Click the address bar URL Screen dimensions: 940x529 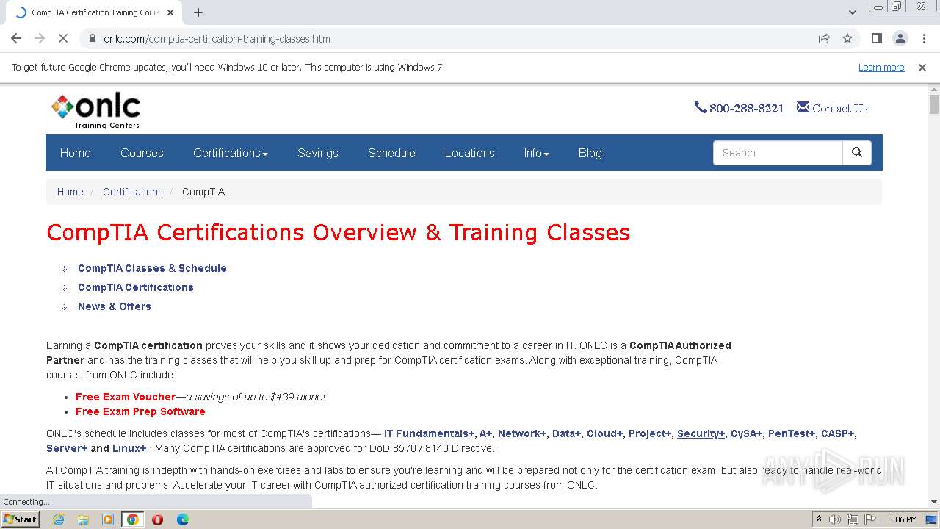click(x=217, y=38)
